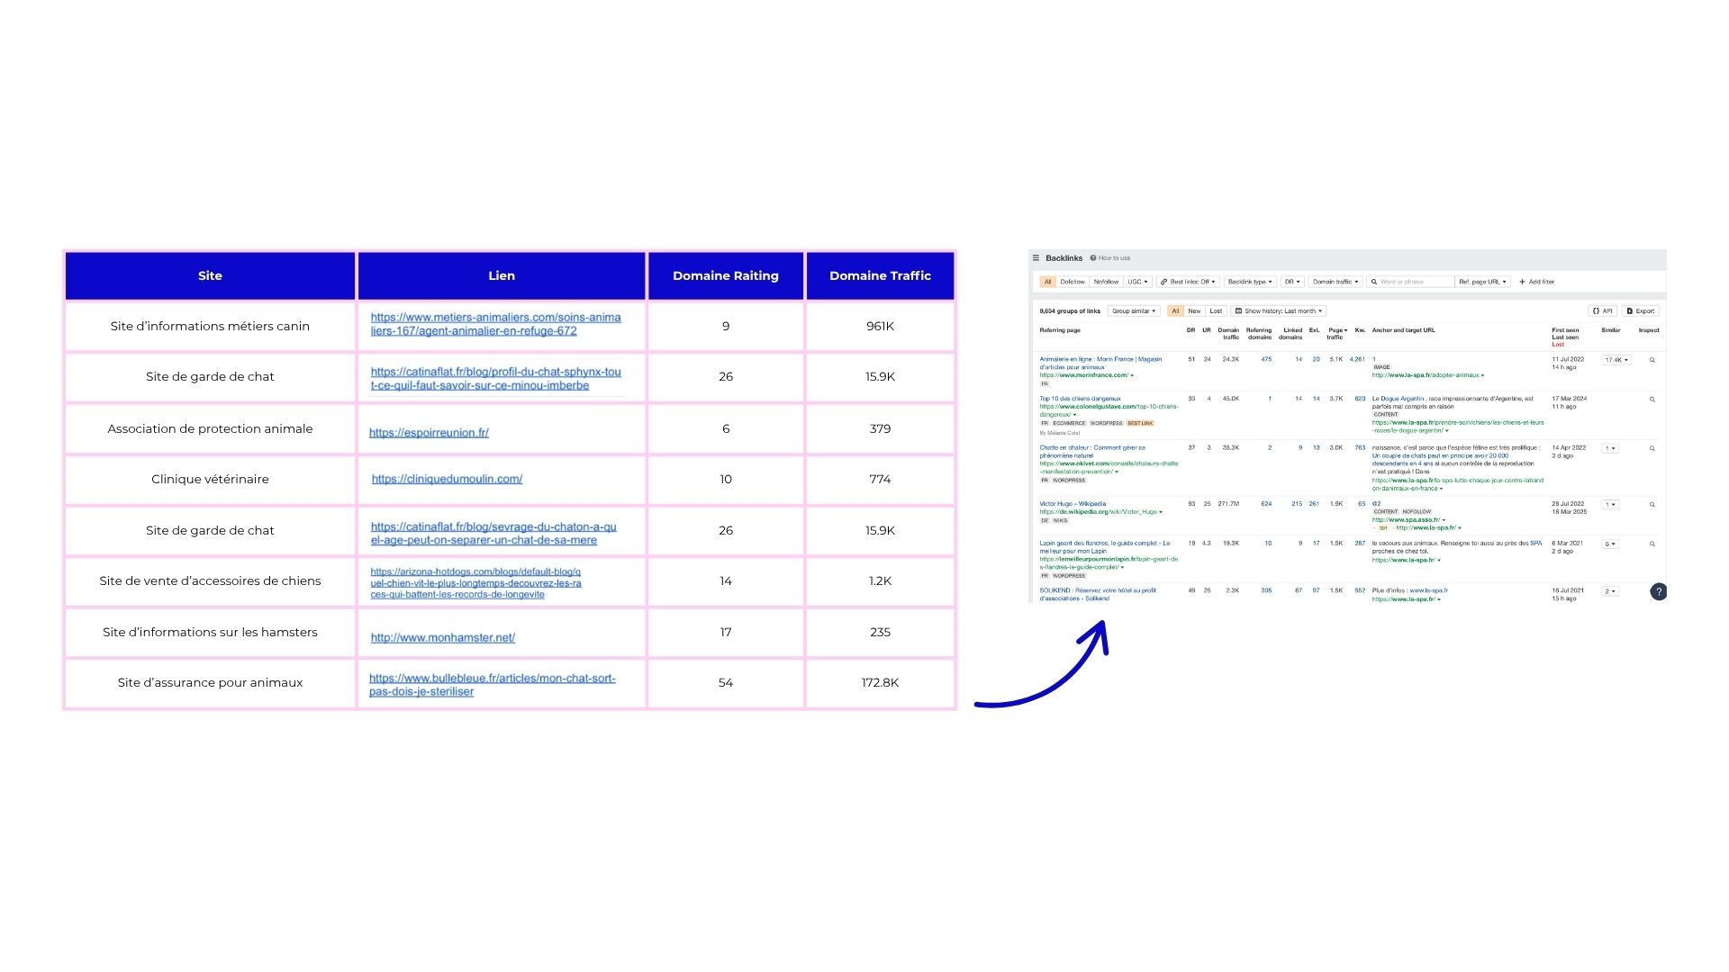Screen dimensions: 1729x972
Task: Click the DR column header
Action: [1190, 330]
